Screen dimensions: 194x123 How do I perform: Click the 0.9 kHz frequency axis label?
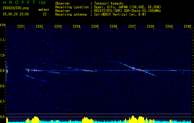3,71
